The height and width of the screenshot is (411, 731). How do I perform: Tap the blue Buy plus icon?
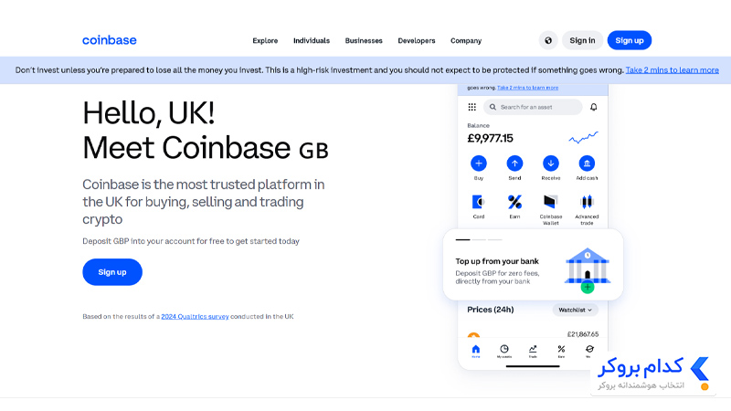[x=478, y=163]
